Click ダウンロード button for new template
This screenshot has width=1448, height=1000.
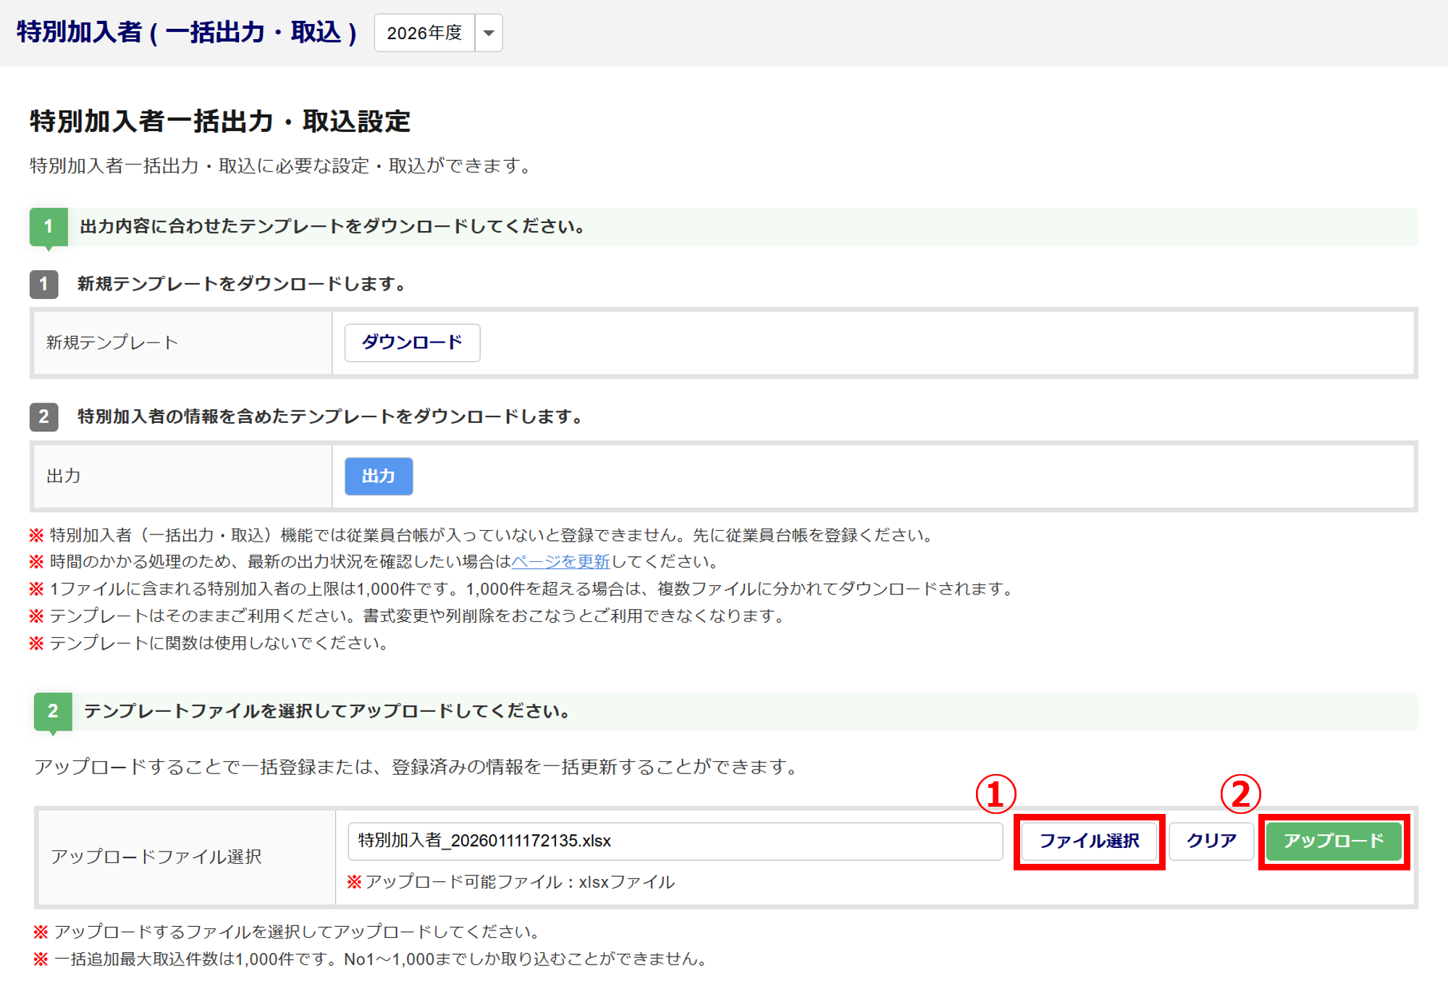[x=412, y=343]
